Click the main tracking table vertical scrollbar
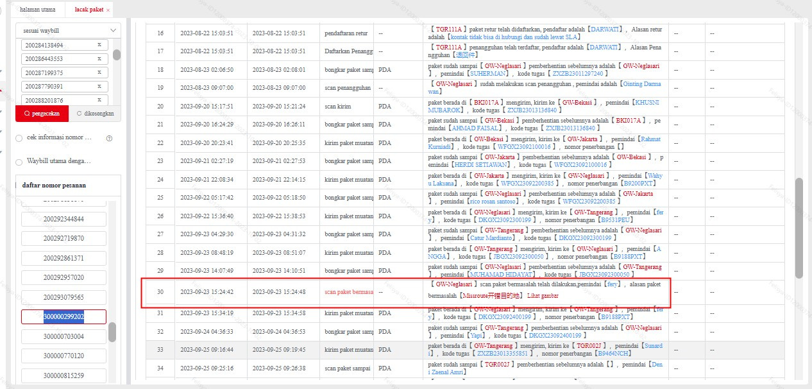 click(x=799, y=228)
